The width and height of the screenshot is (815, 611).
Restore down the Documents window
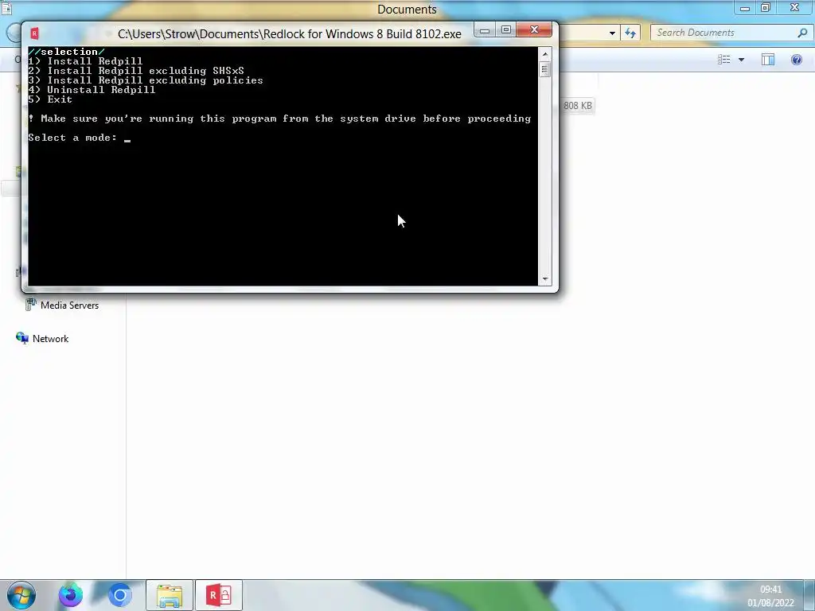click(766, 7)
